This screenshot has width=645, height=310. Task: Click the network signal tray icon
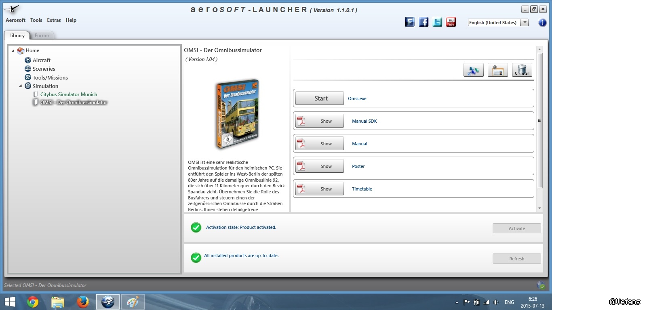point(486,302)
